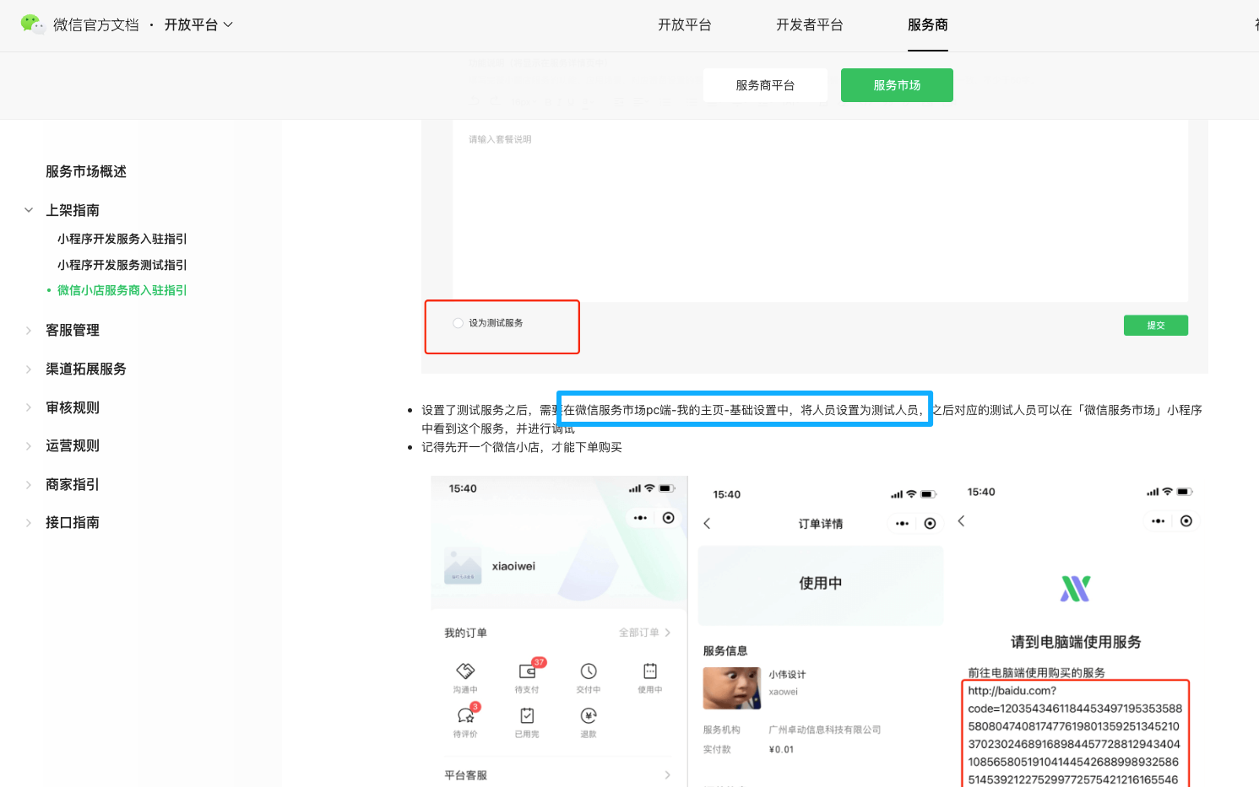The width and height of the screenshot is (1259, 787).
Task: Click the green 提交 button
Action: 1156,326
